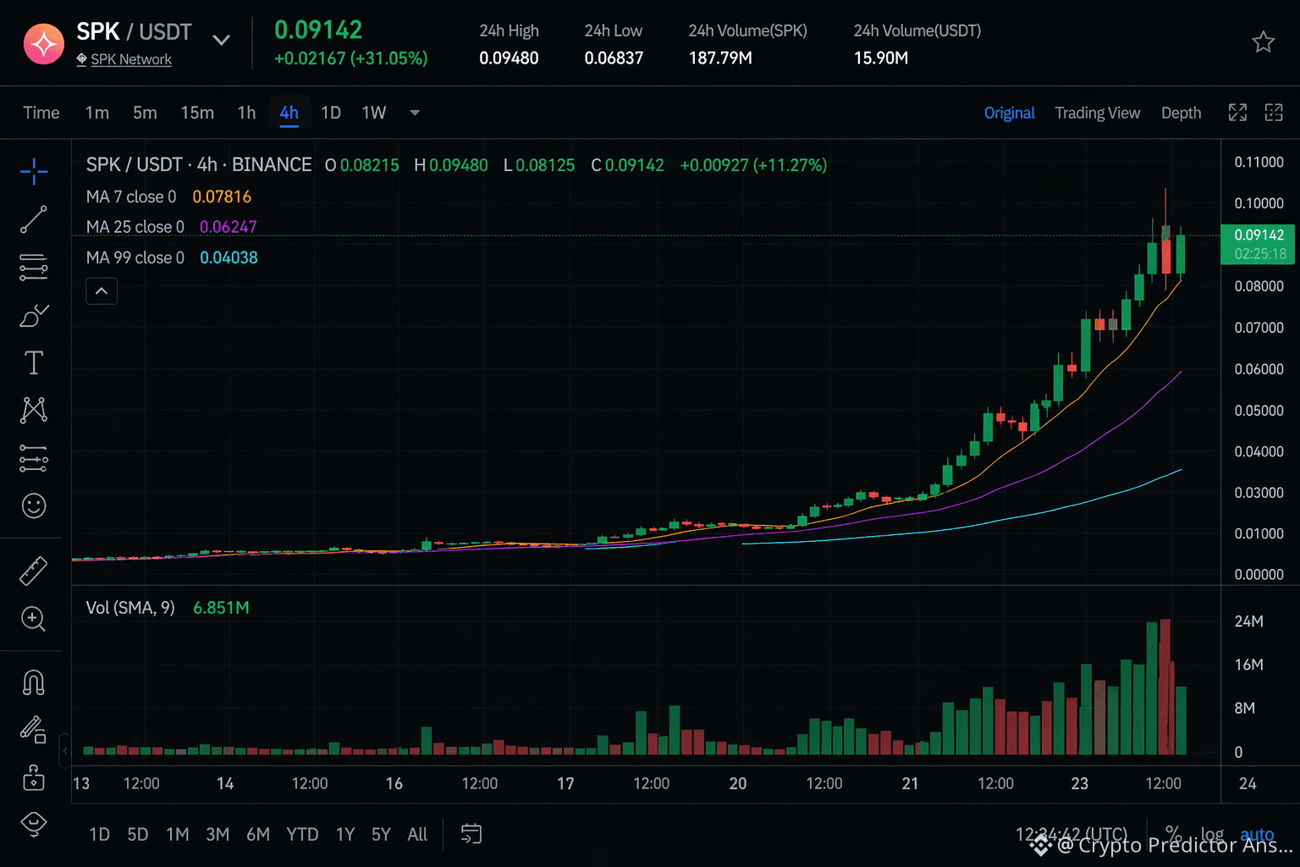
Task: Set chart range to 1D
Action: [x=99, y=834]
